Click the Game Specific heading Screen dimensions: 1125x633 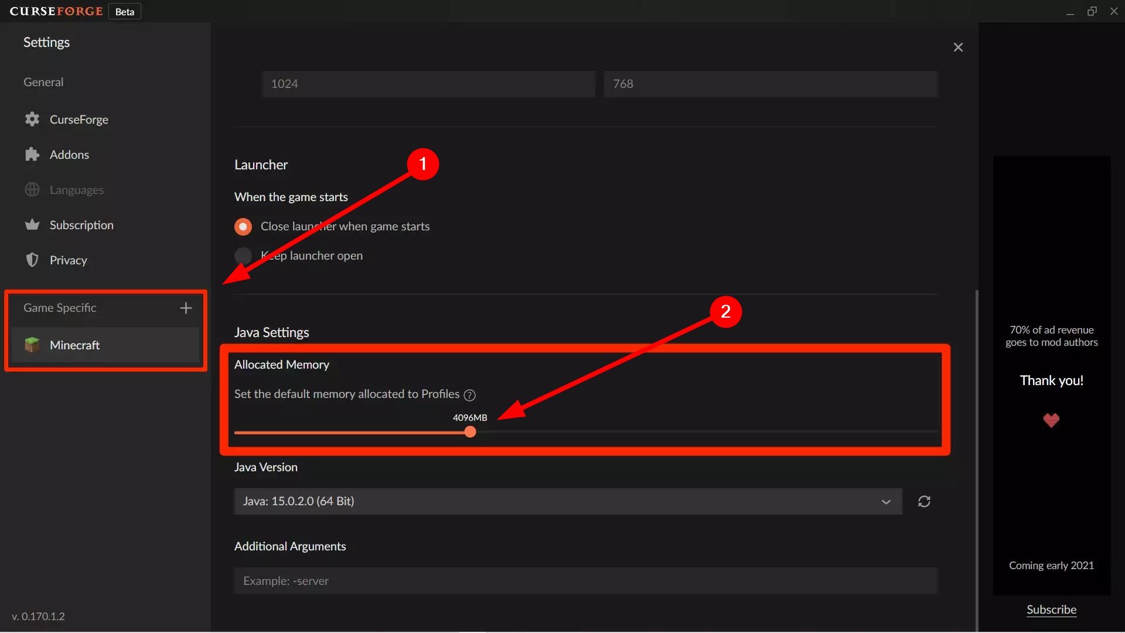(60, 308)
